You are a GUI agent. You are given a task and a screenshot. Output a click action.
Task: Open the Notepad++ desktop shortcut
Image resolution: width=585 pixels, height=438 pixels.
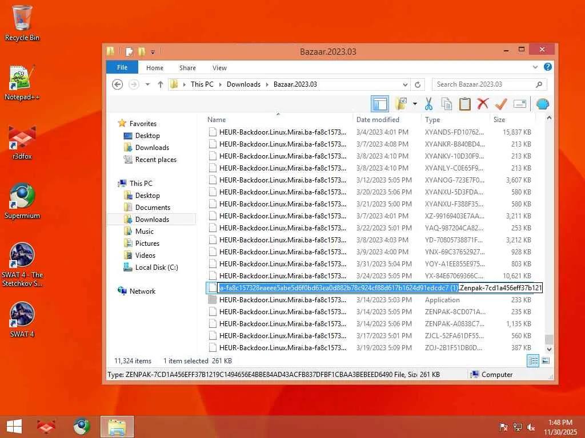(x=22, y=83)
